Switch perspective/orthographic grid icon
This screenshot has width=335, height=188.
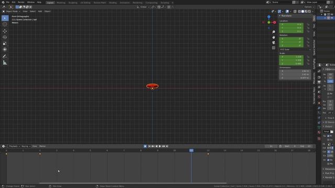[274, 48]
